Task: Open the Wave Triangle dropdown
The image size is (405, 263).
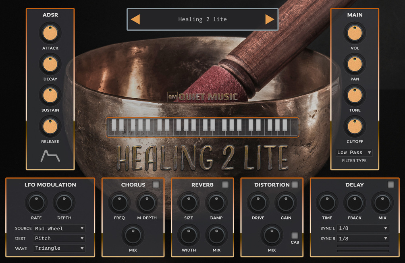Action: coord(59,248)
